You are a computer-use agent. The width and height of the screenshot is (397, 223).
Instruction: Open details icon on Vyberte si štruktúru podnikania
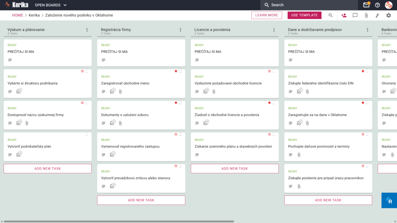click(10, 91)
